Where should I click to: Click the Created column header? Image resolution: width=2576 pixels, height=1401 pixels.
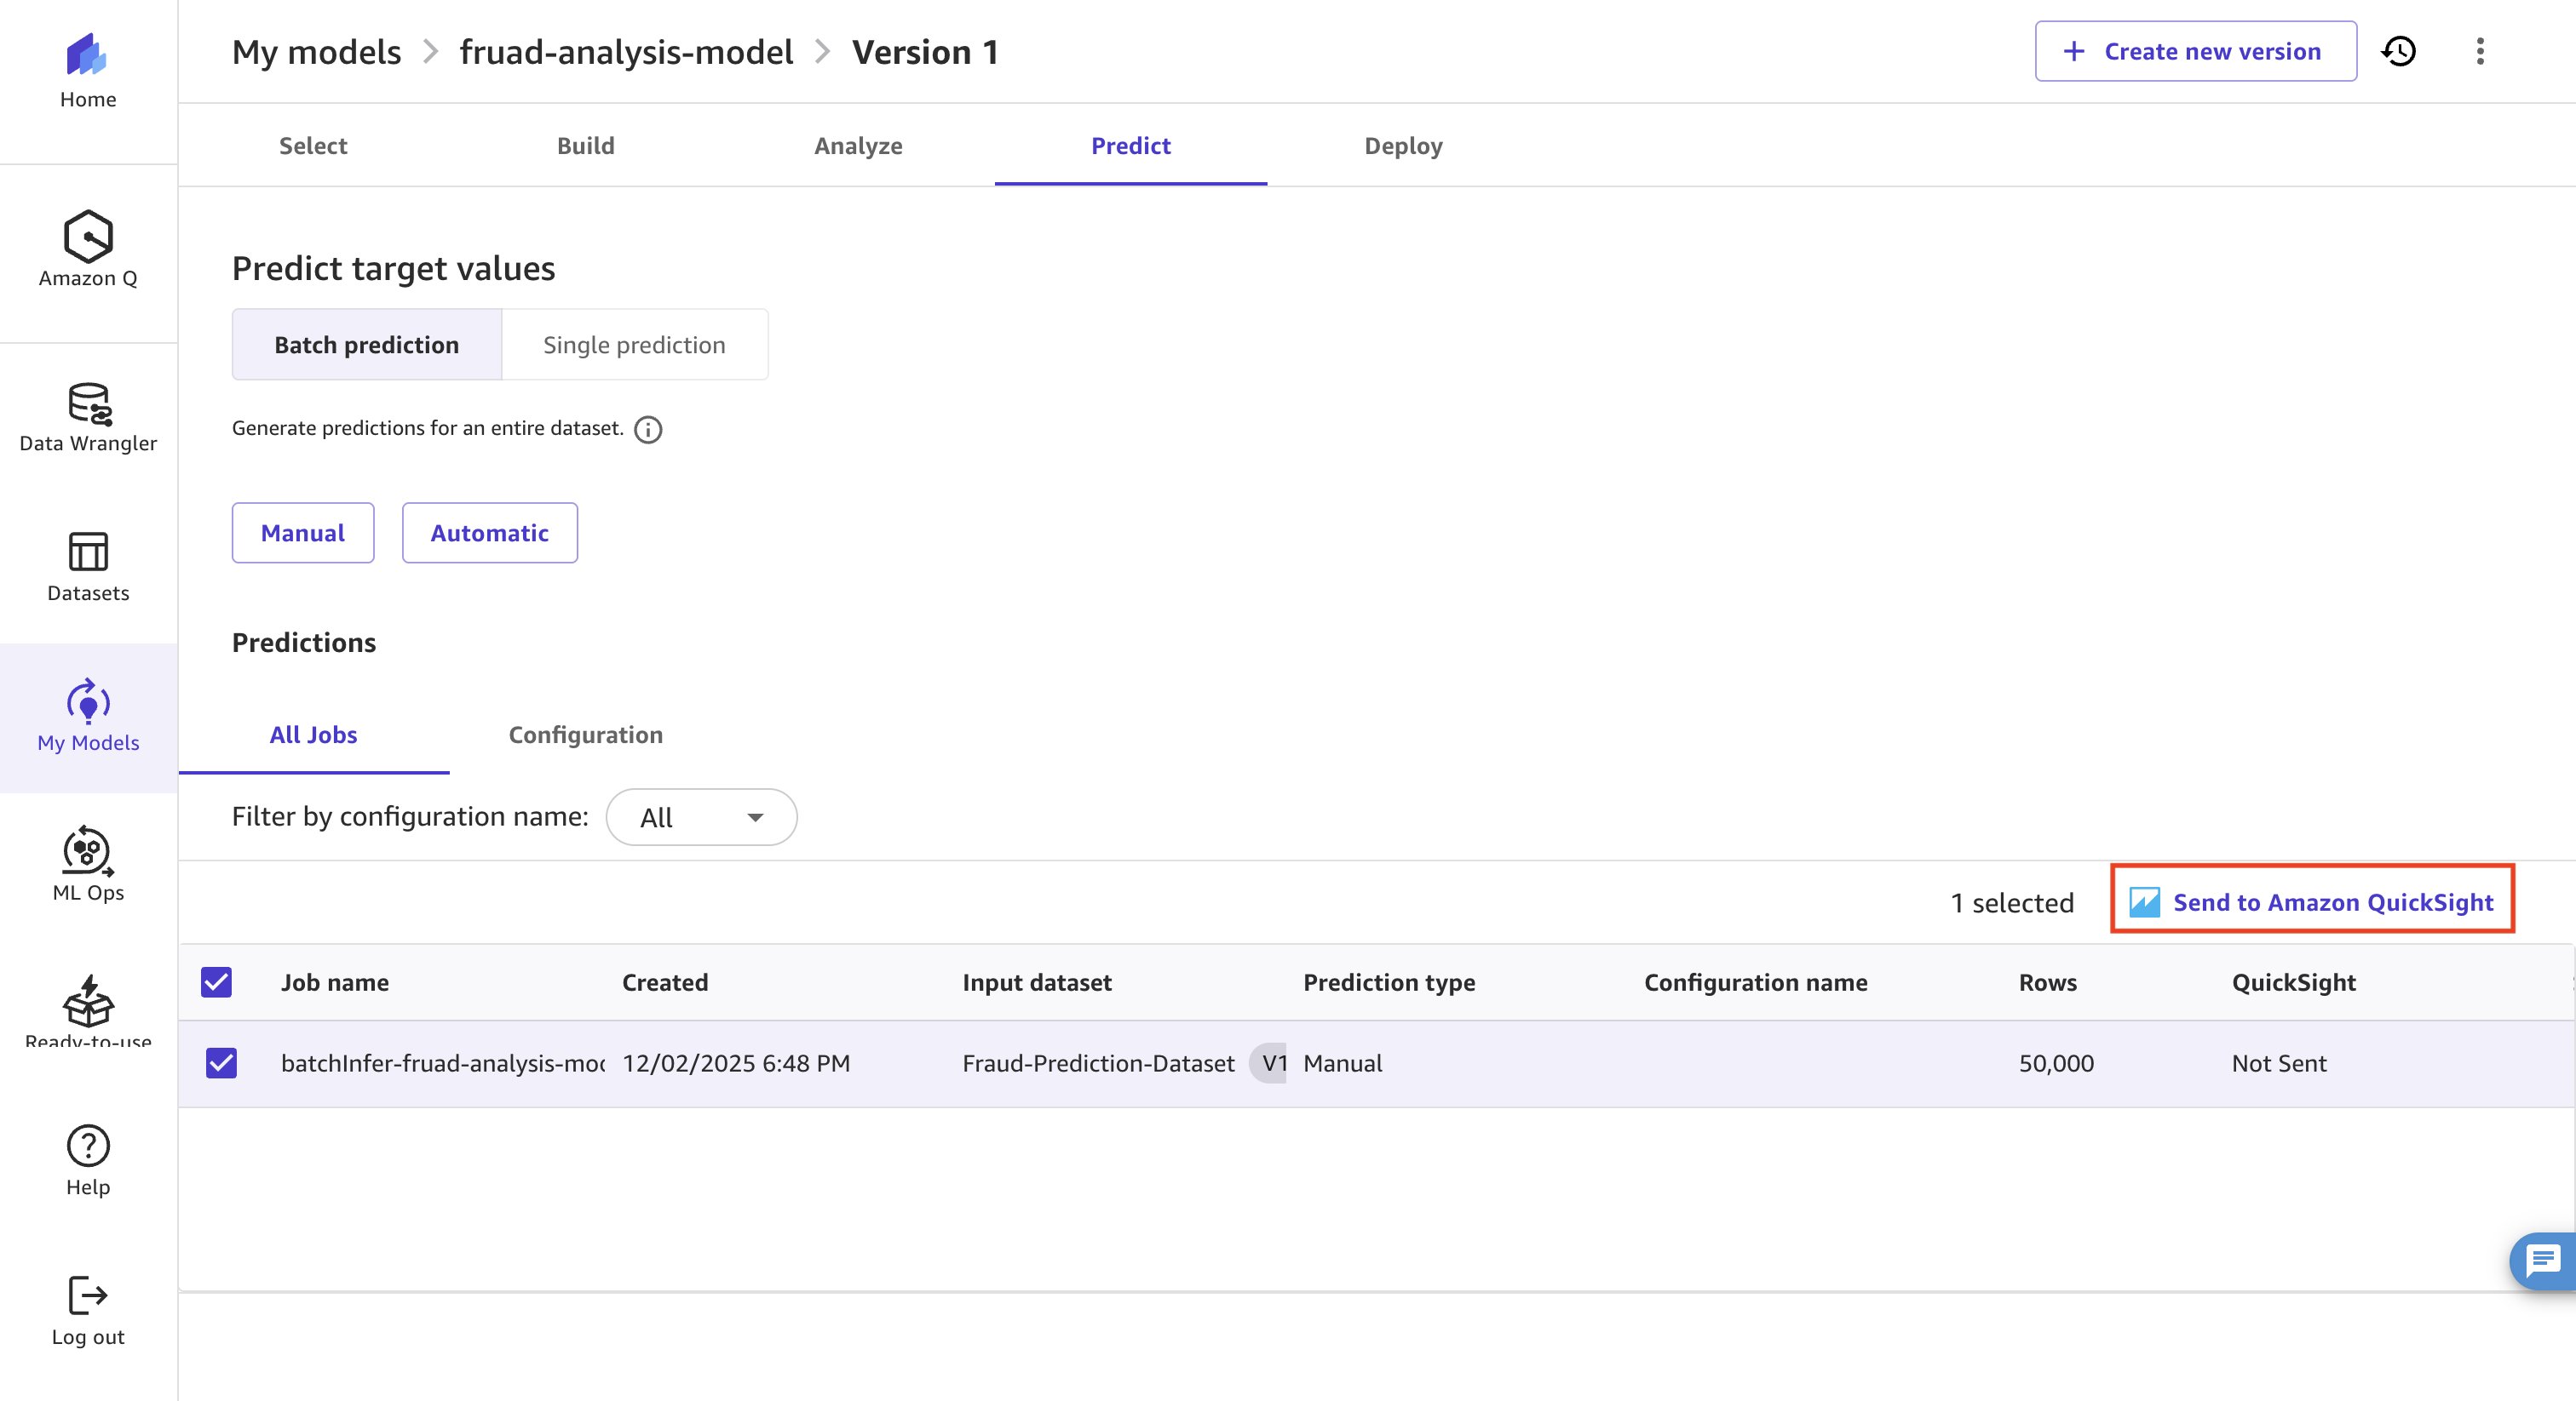point(665,982)
